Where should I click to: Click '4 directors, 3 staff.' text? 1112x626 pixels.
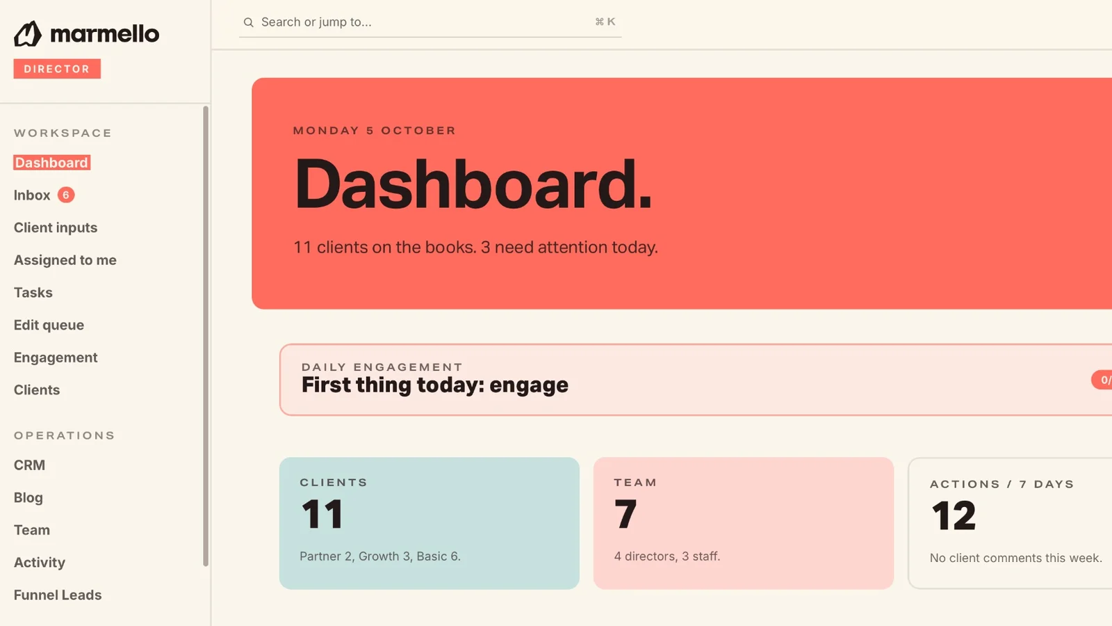point(667,556)
